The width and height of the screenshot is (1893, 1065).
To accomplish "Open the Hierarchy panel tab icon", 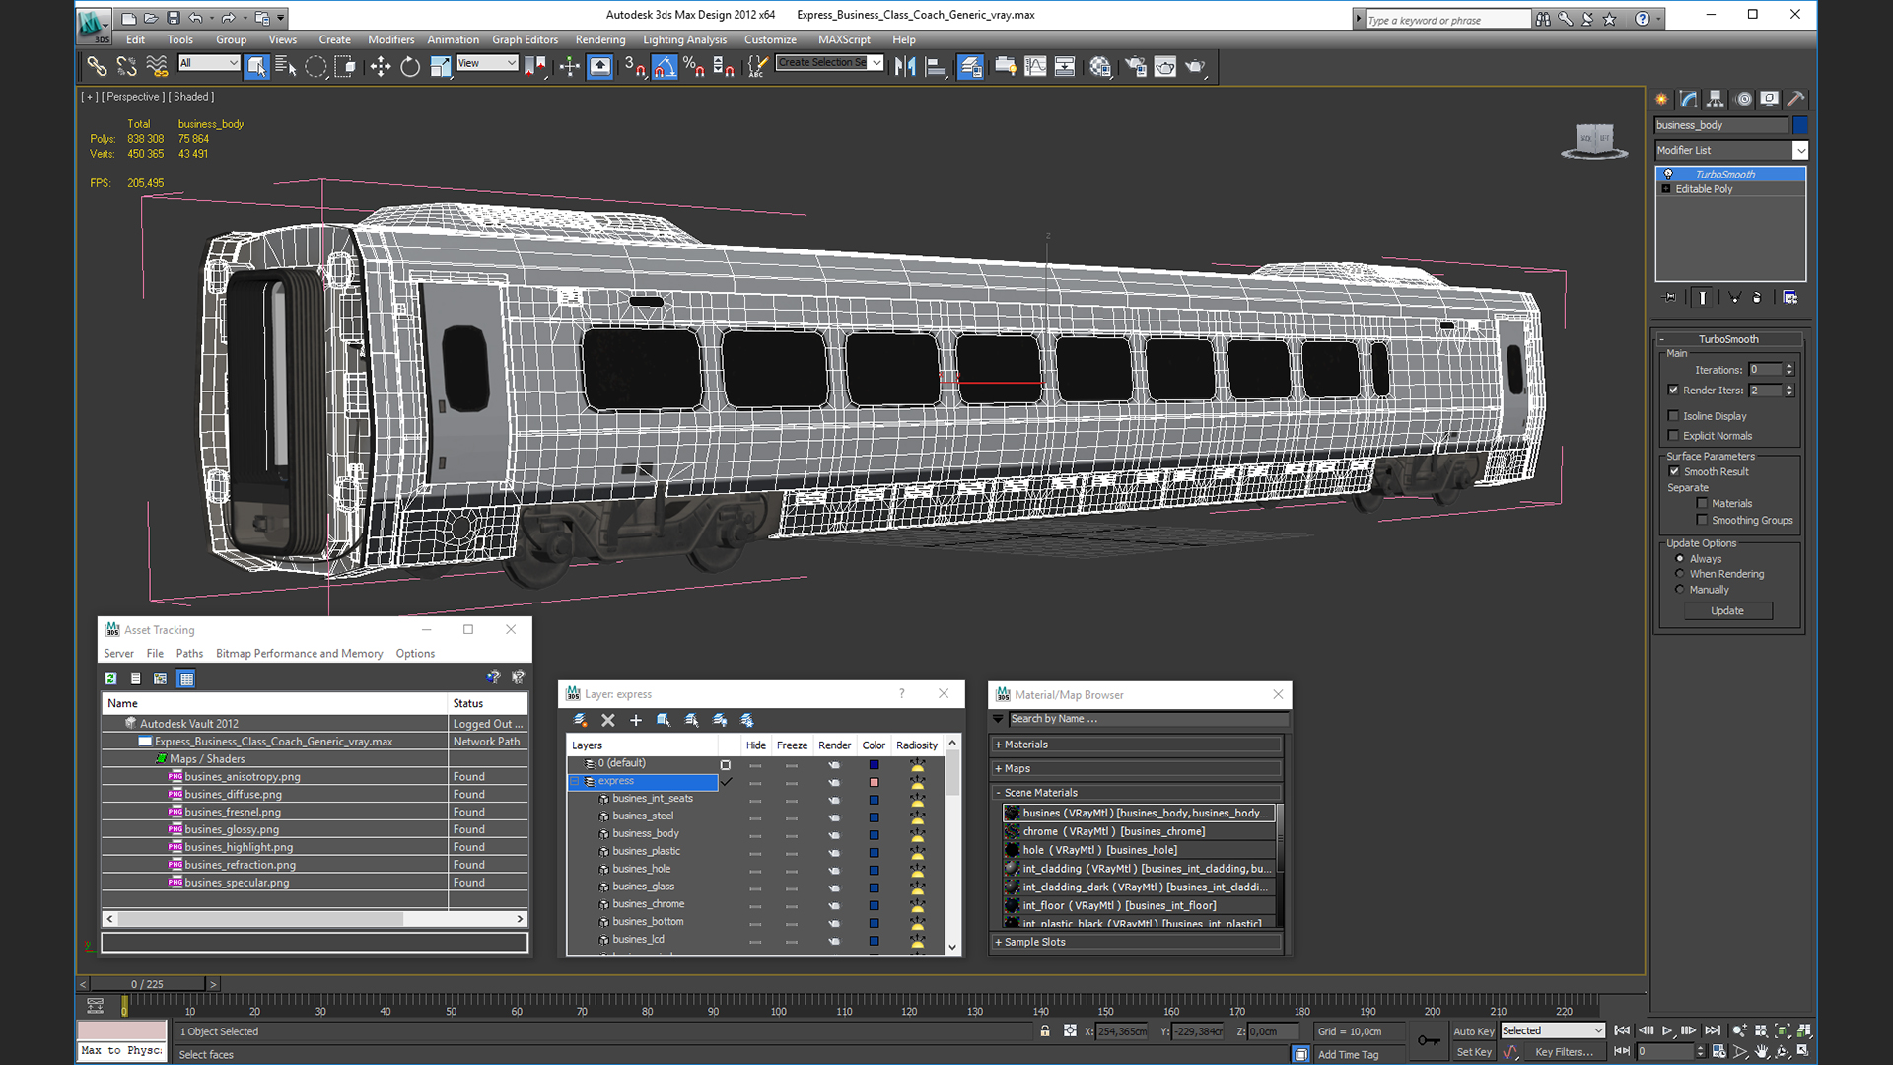I will click(1716, 99).
